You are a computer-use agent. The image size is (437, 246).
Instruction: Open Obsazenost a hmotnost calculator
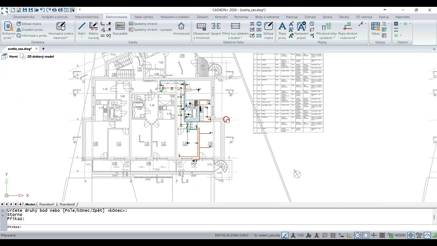pos(201,31)
